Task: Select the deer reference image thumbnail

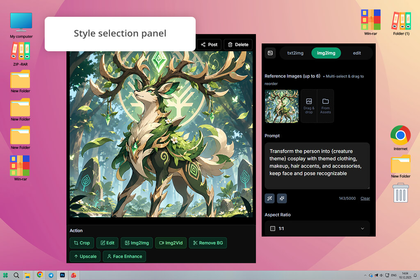Action: [x=281, y=106]
